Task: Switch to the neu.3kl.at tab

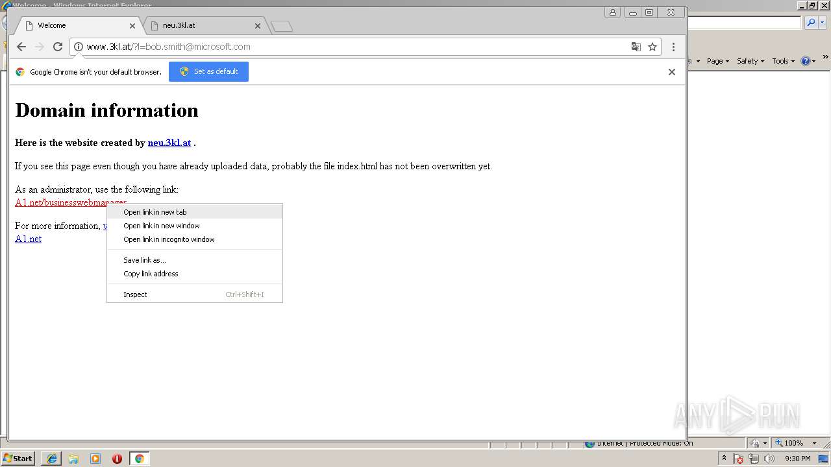Action: pyautogui.click(x=203, y=26)
